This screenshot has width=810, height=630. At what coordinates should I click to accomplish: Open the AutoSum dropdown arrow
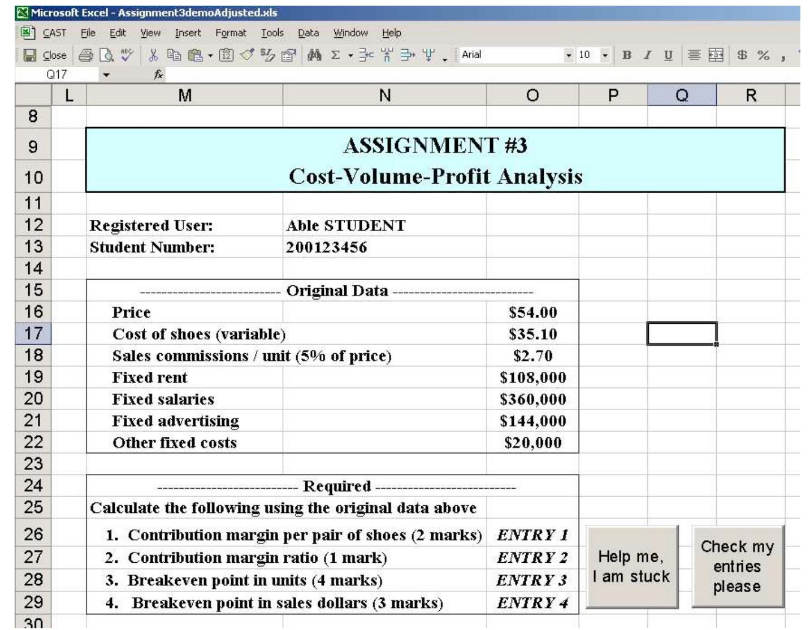(350, 55)
